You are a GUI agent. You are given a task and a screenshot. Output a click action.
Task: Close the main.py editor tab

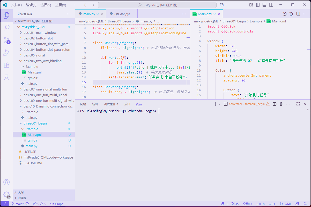[102, 14]
